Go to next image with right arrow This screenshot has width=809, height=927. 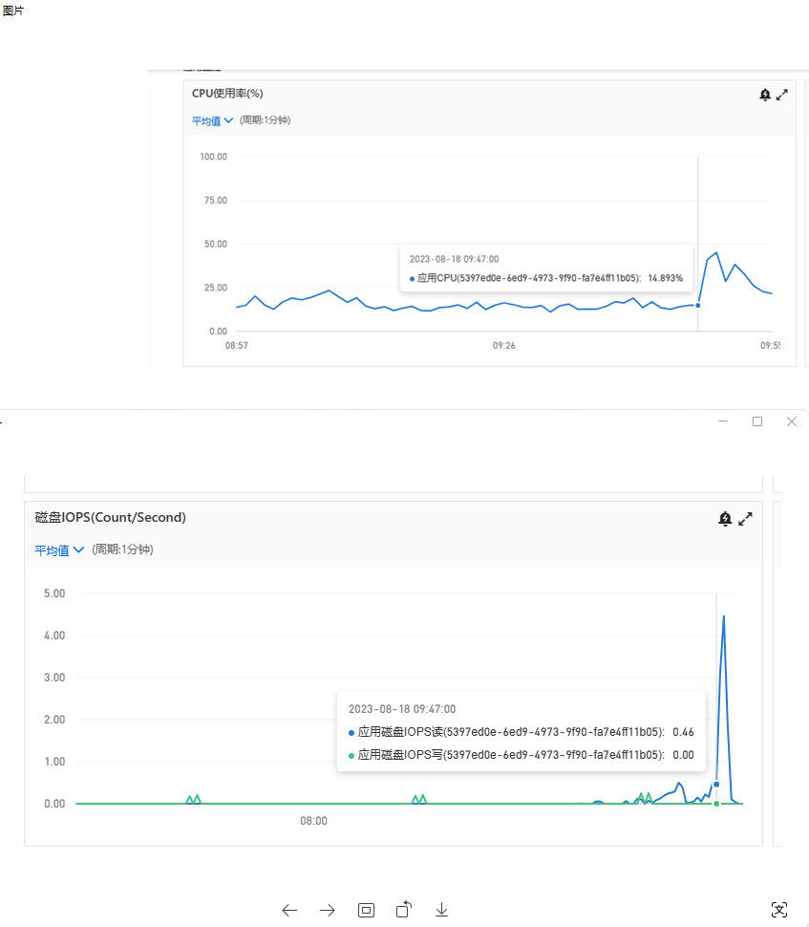328,910
